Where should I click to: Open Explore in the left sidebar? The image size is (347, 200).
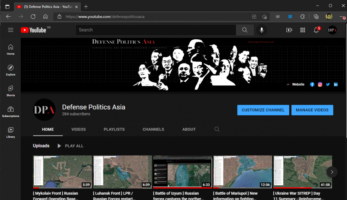[11, 70]
